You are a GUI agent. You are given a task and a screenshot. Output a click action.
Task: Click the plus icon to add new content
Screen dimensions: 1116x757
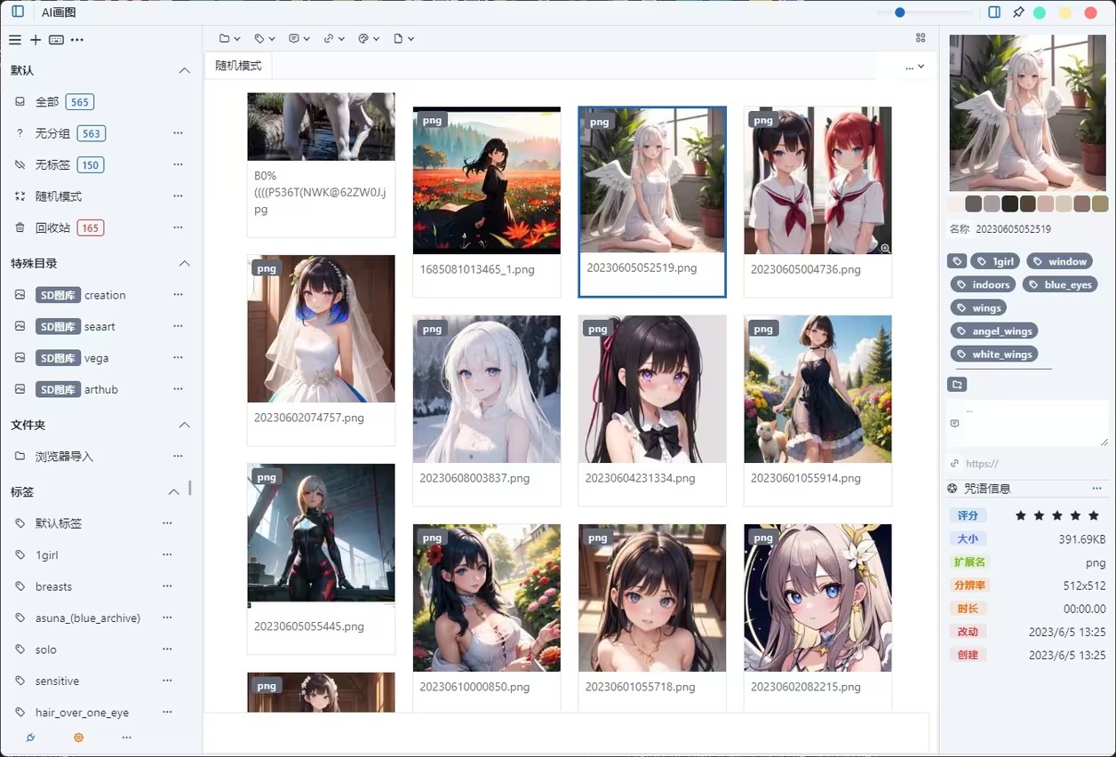pos(36,39)
